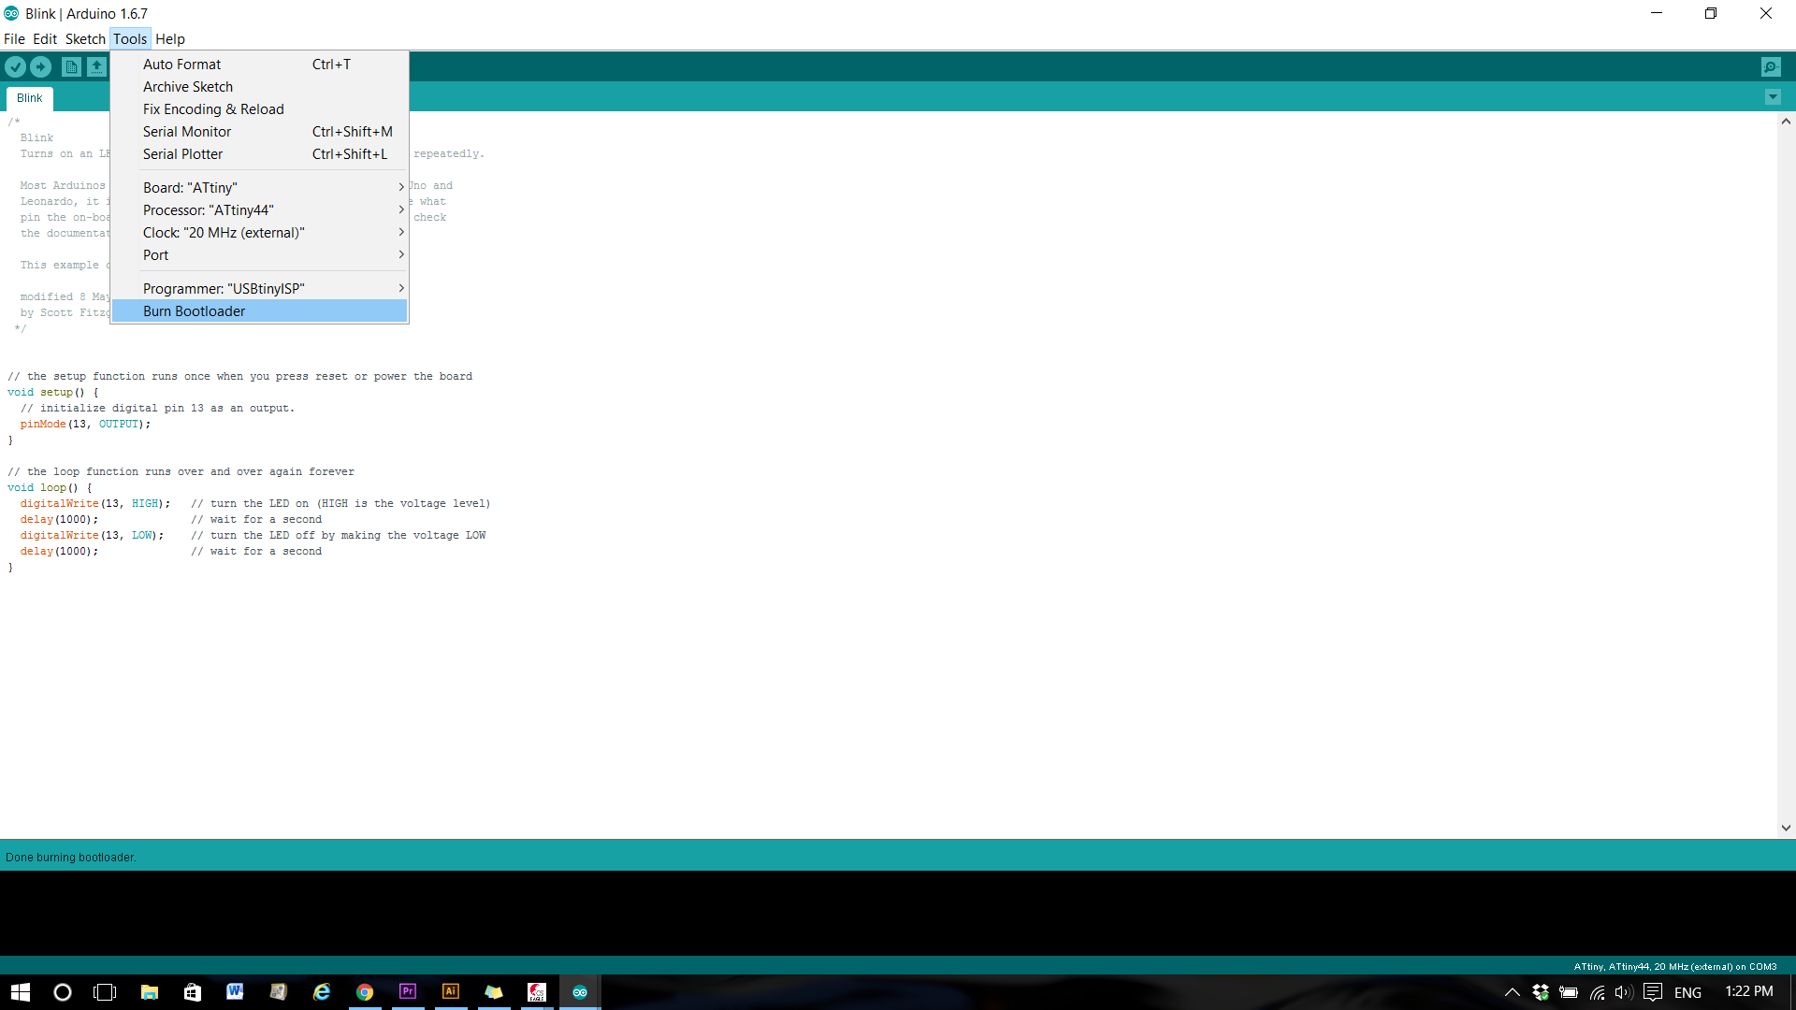The width and height of the screenshot is (1796, 1010).
Task: Click the "void loop() {" code line
Action: click(50, 488)
